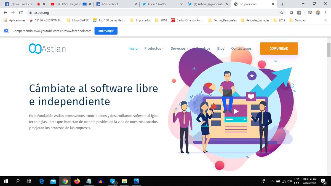
Task: Open the Importados bookmark folder
Action: [x=140, y=20]
